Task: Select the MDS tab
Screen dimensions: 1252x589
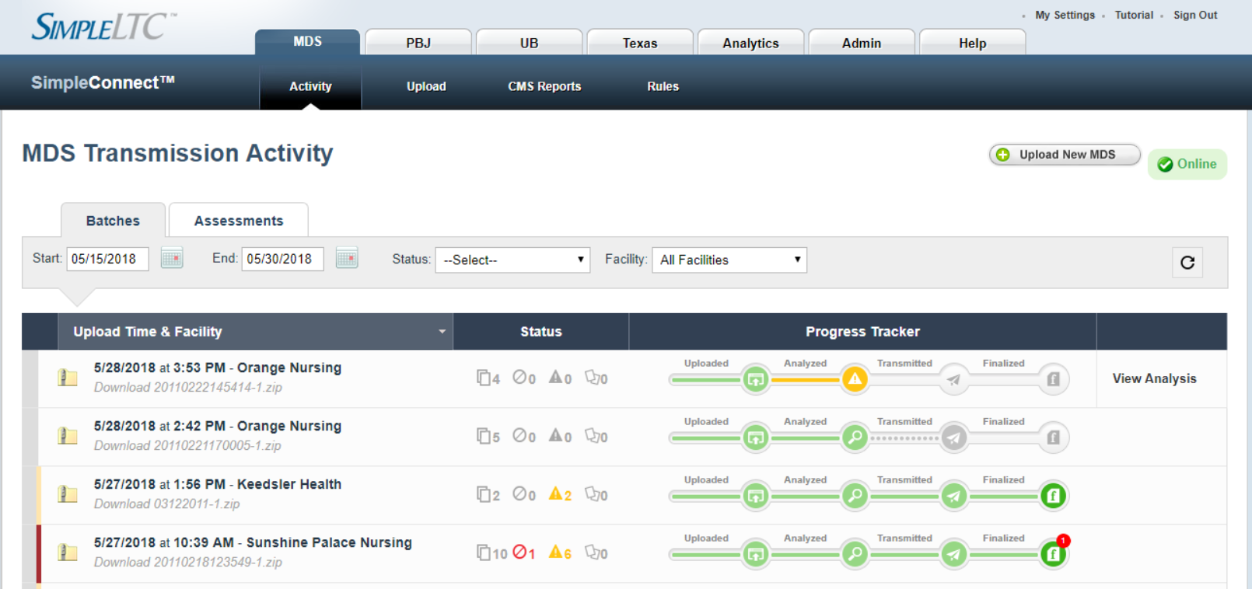Action: tap(308, 42)
